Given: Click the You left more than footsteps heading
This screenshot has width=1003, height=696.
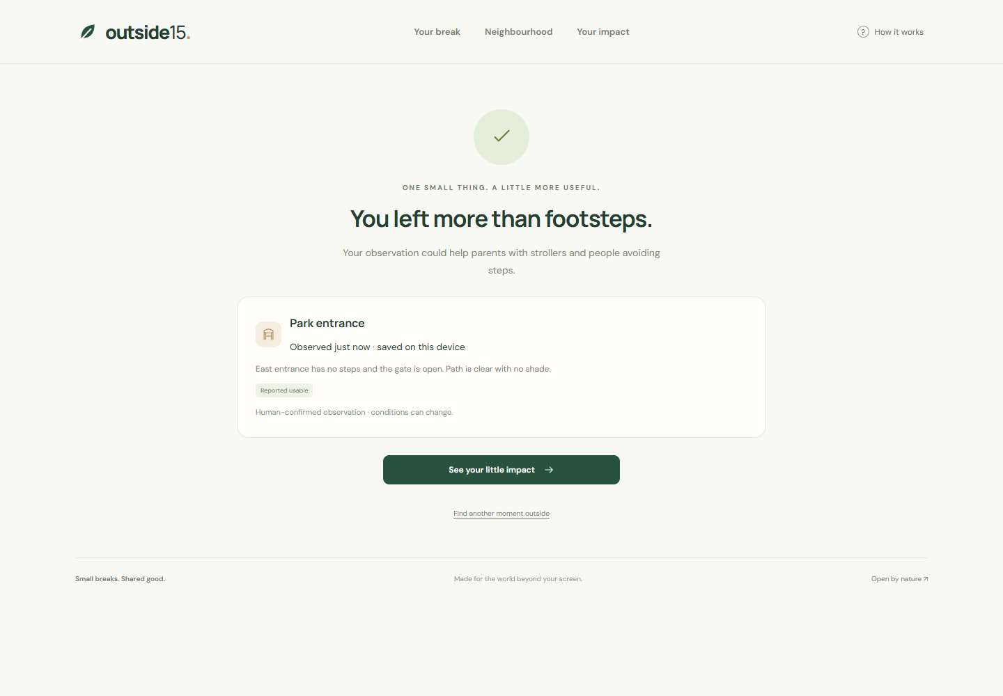Looking at the screenshot, I should pyautogui.click(x=501, y=219).
